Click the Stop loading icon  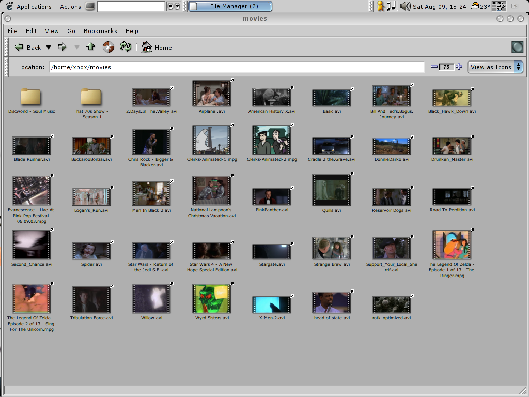(108, 47)
